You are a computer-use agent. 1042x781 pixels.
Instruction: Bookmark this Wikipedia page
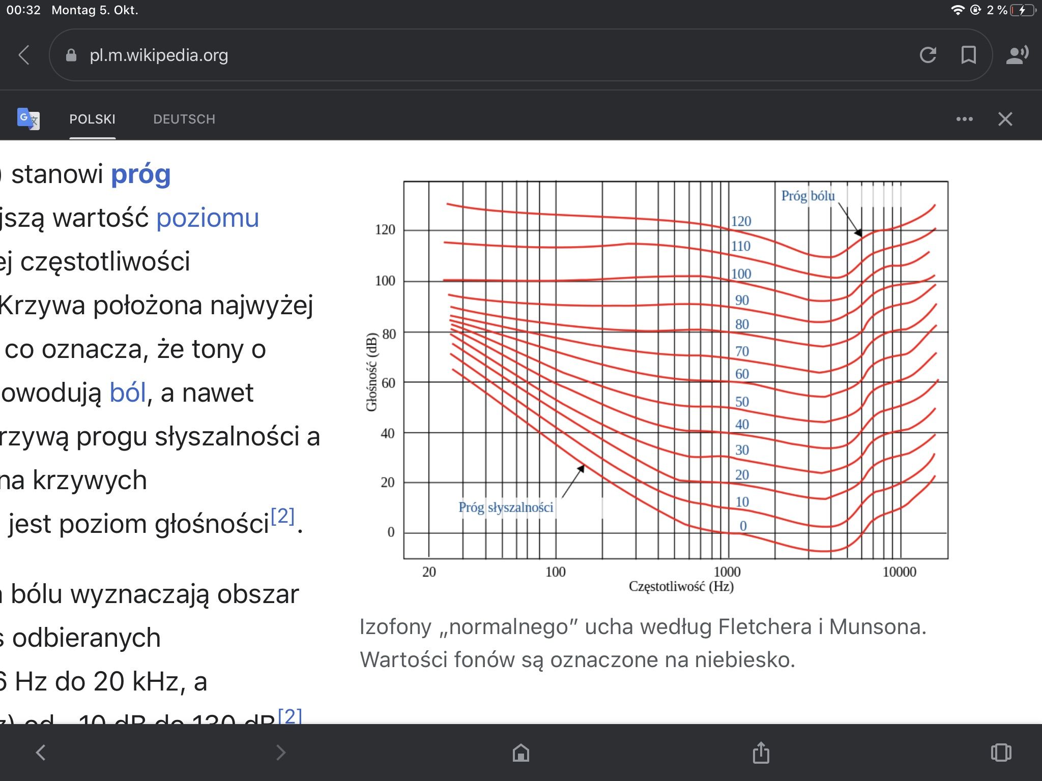pyautogui.click(x=968, y=55)
